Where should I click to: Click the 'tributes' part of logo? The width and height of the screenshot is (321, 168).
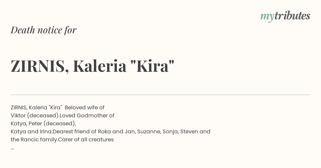(x=292, y=16)
